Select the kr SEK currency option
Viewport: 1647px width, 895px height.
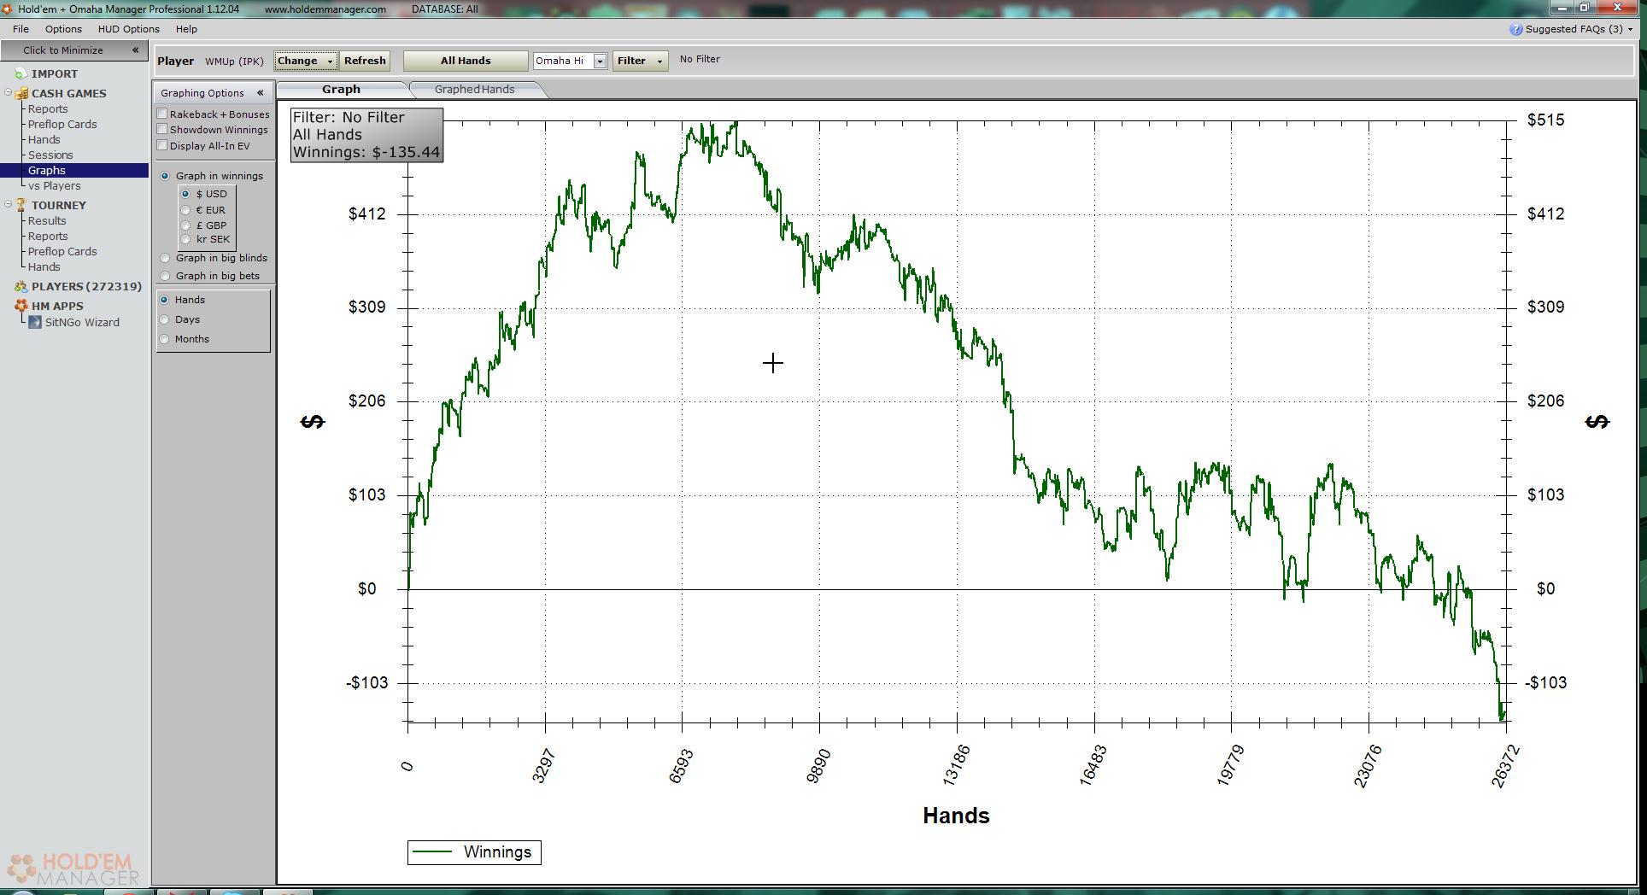(x=185, y=239)
